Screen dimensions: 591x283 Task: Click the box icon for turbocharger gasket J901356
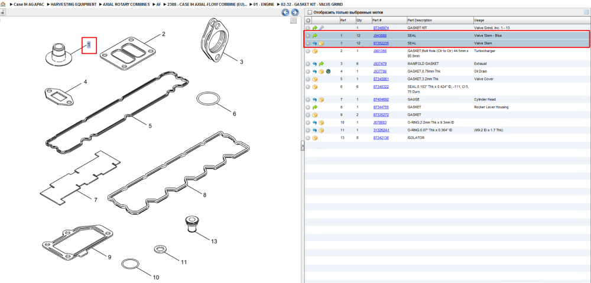pos(315,51)
